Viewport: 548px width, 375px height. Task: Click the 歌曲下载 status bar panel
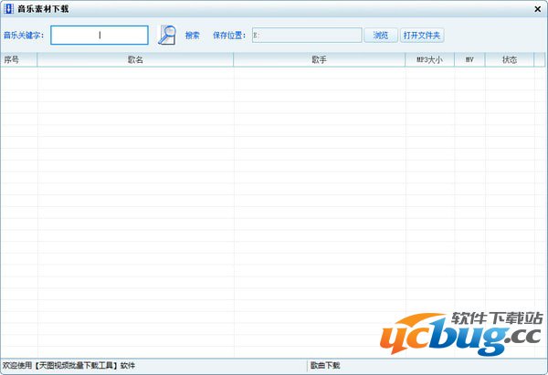point(325,366)
